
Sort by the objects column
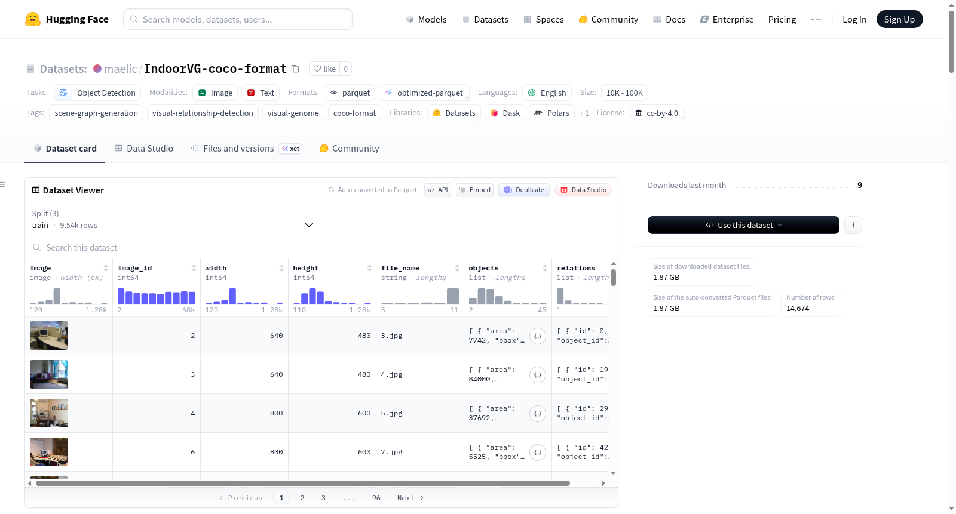[x=545, y=268]
